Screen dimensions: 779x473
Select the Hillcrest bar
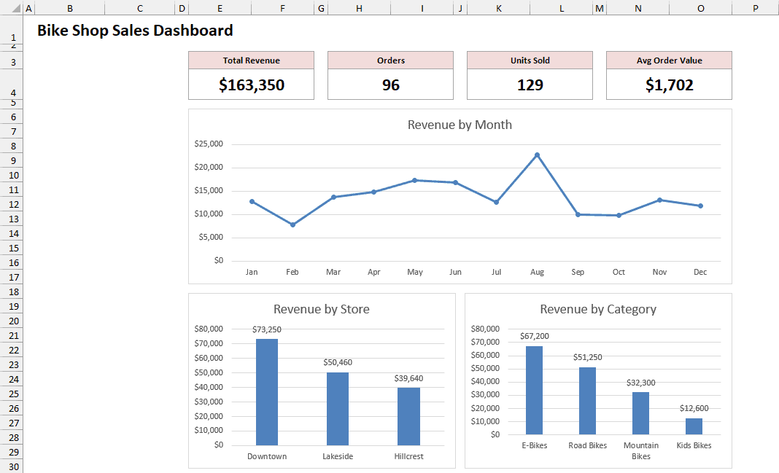[x=408, y=416]
